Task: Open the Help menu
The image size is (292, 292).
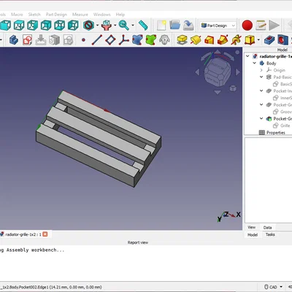Action: click(120, 15)
